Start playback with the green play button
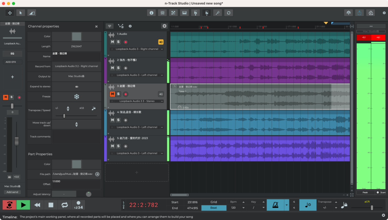This screenshot has height=220, width=388. coord(23,205)
